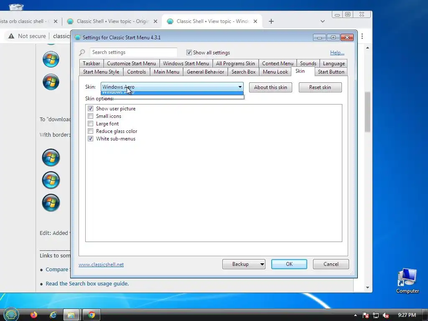
Task: Open the network tray icon
Action: tap(376, 315)
